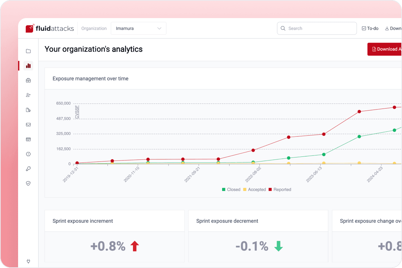Click the Reported data point above 2022-08-02

[253, 150]
